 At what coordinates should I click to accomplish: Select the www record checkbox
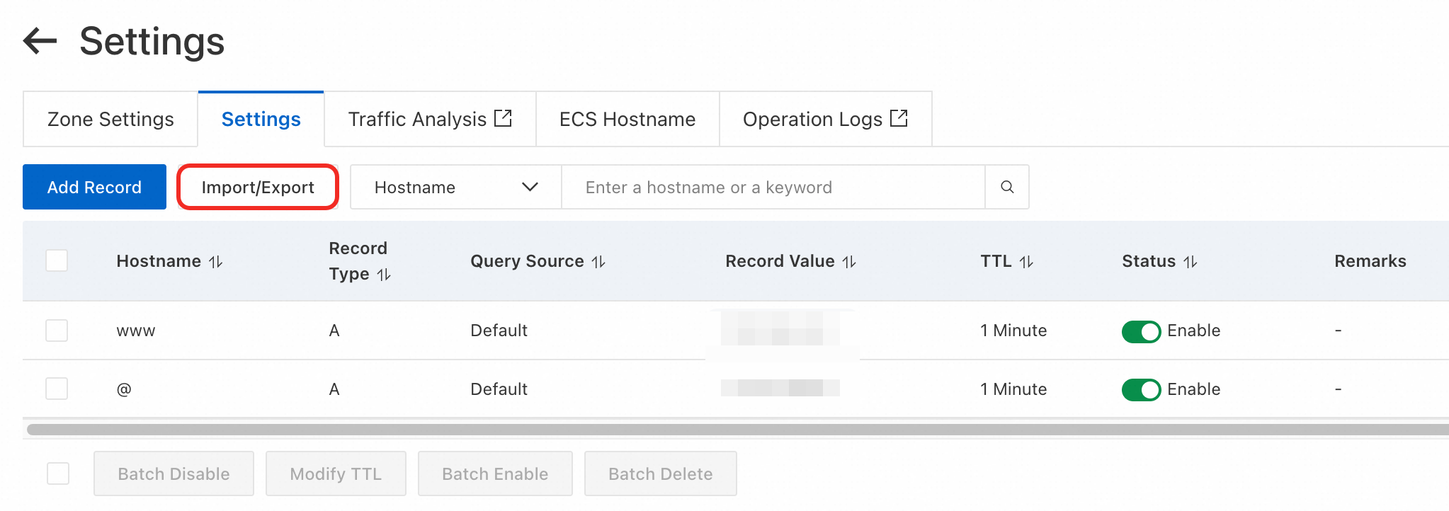click(x=57, y=331)
